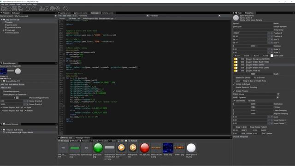Select the red_ball.png media thumbnail

point(144,148)
